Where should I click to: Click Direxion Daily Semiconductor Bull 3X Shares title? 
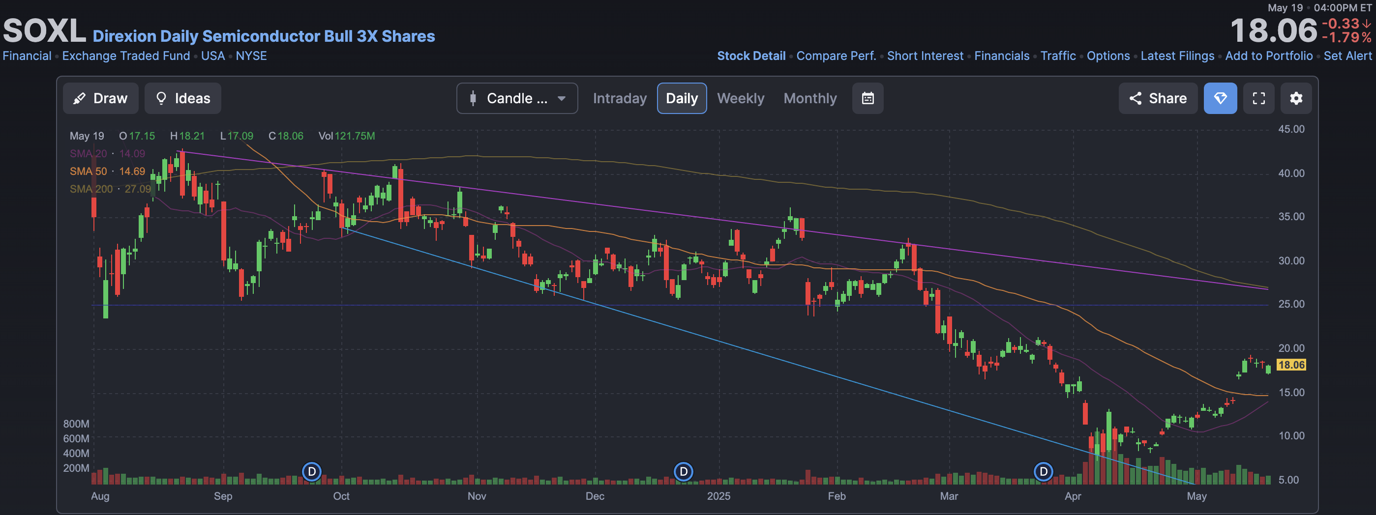tap(264, 36)
